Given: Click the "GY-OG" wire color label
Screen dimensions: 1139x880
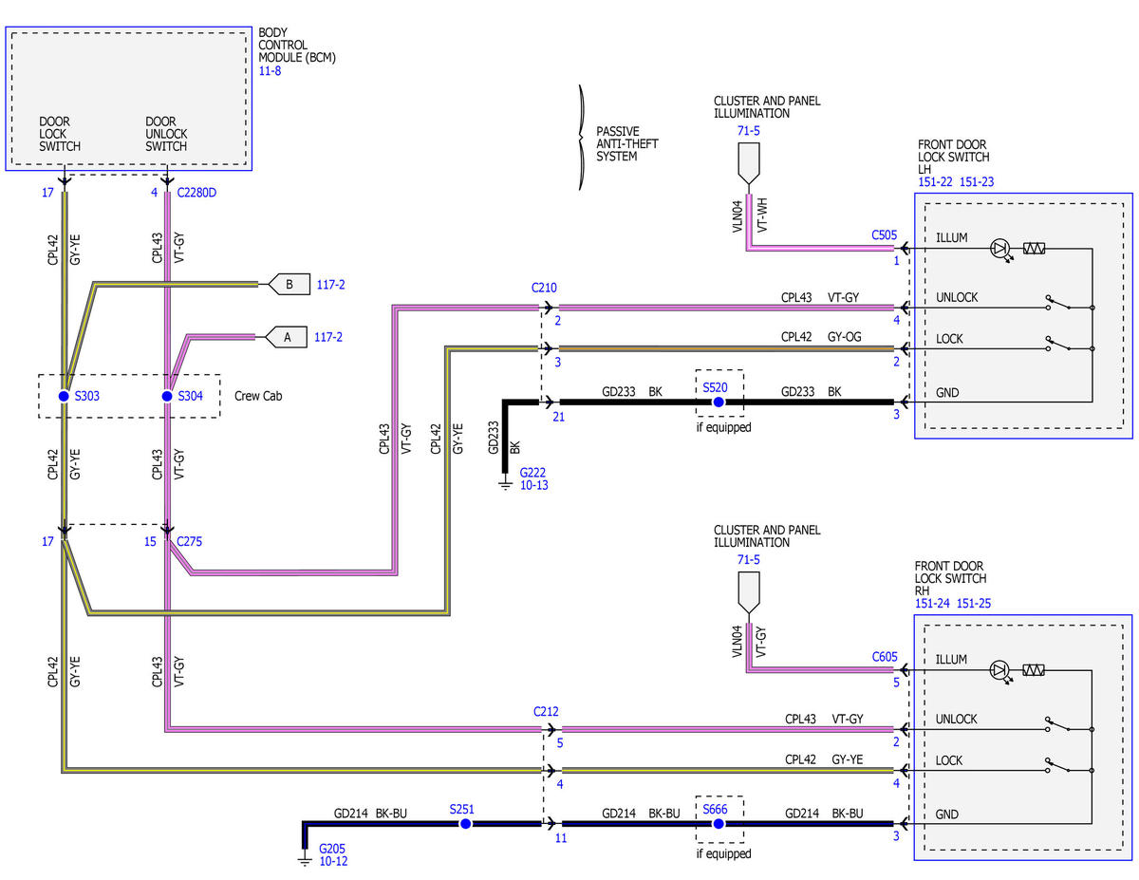Looking at the screenshot, I should (x=846, y=337).
